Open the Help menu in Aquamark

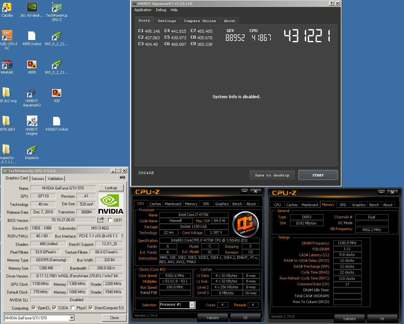(x=174, y=10)
